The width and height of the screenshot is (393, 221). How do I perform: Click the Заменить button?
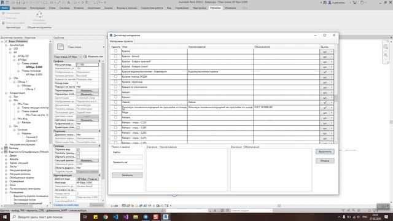click(x=127, y=175)
